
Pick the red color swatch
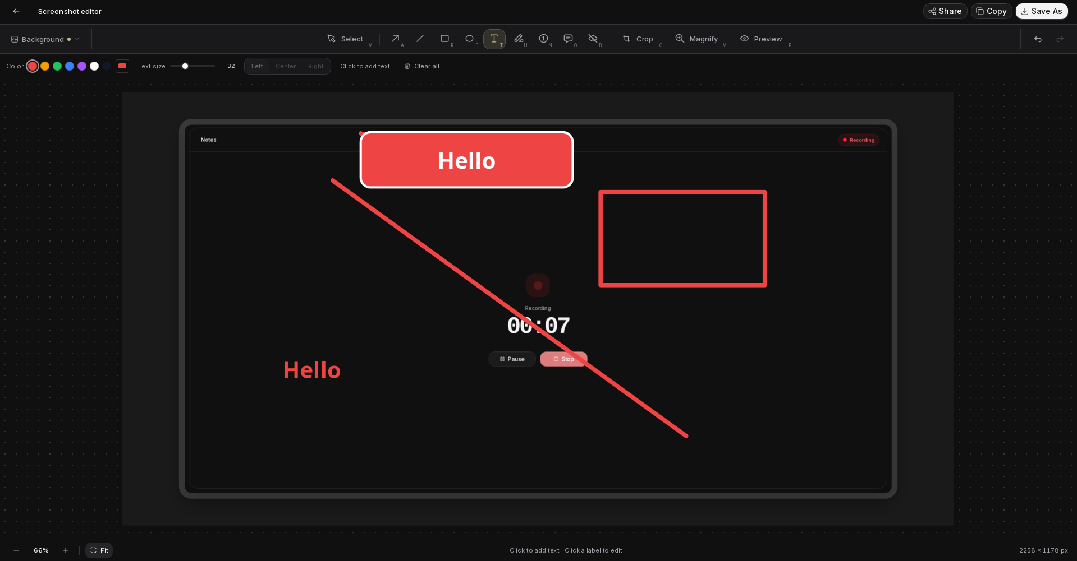(33, 66)
